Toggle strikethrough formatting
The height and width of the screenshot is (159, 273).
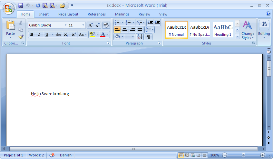pos(58,35)
